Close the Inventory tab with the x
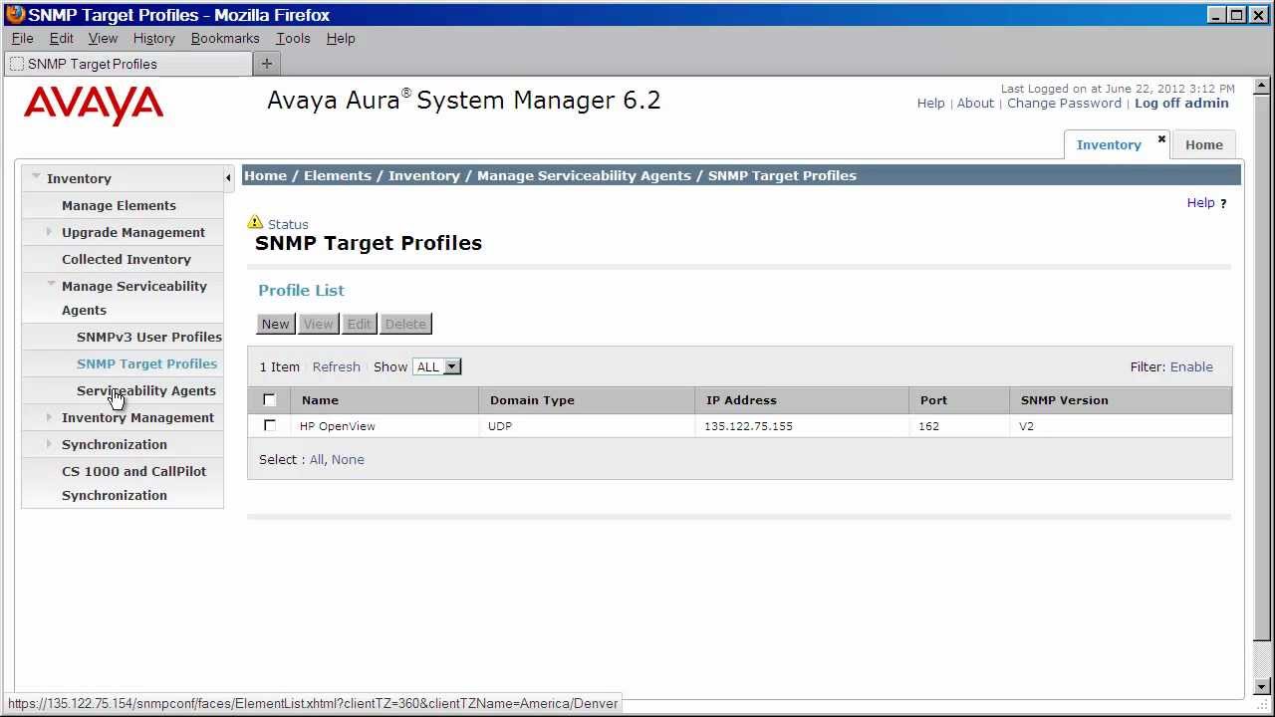 [x=1161, y=139]
